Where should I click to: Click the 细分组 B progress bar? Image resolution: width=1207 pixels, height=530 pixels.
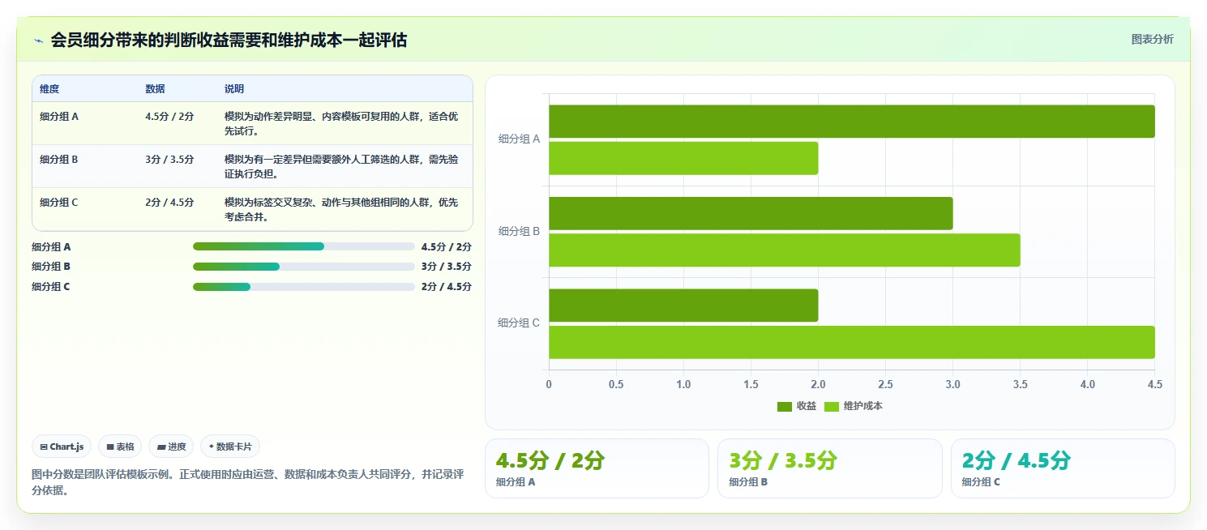[x=304, y=267]
